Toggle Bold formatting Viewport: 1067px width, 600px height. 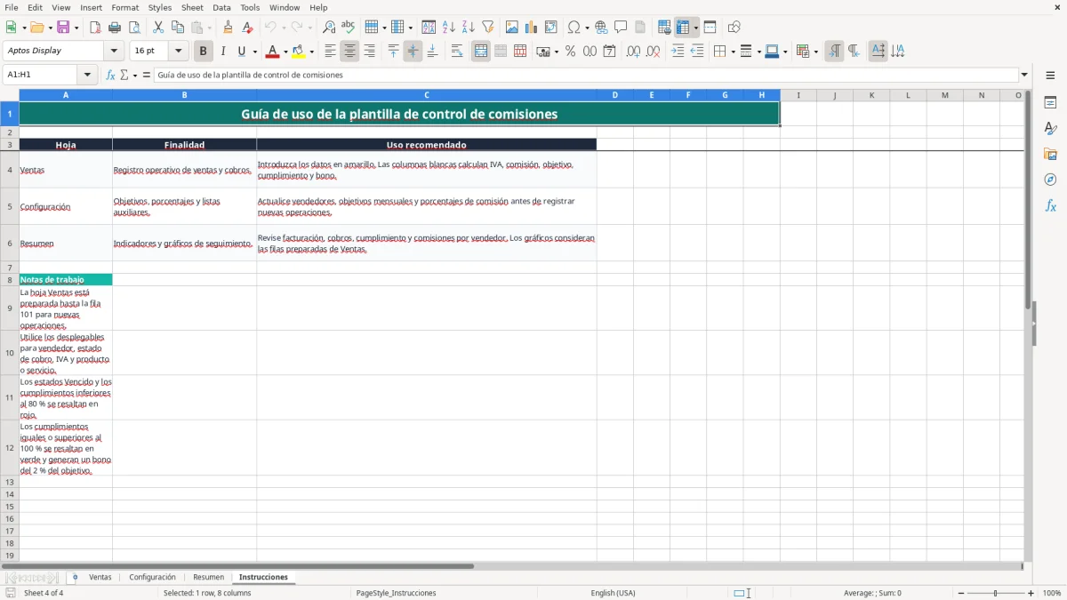click(x=204, y=52)
